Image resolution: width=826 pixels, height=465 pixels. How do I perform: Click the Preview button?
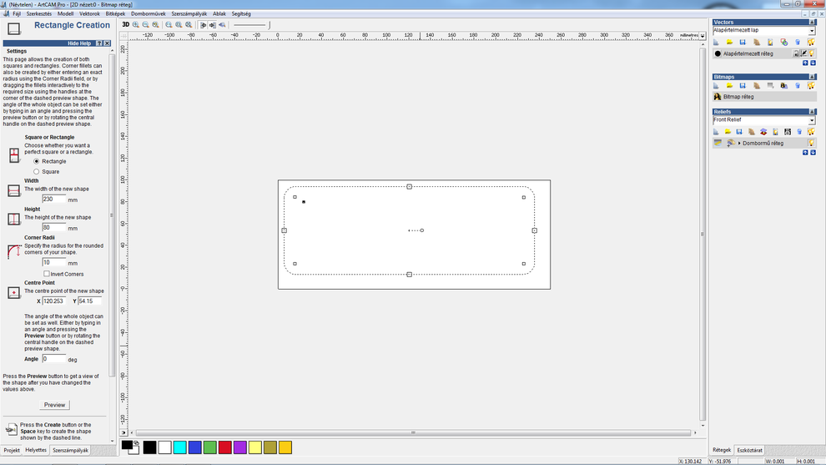click(x=55, y=405)
